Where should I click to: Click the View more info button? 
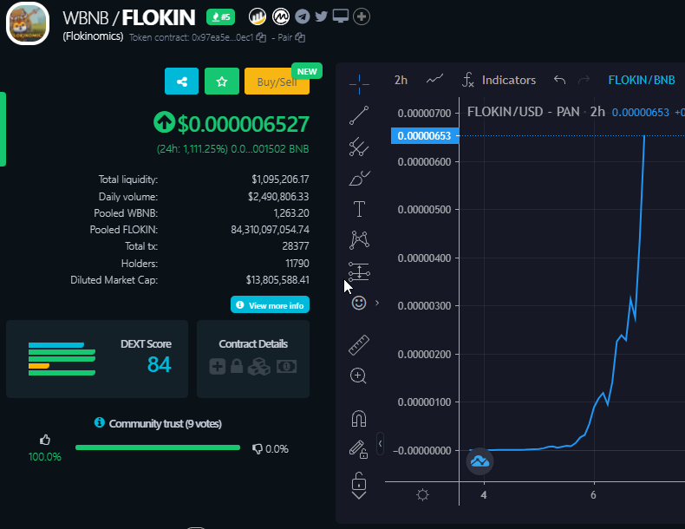tap(270, 305)
